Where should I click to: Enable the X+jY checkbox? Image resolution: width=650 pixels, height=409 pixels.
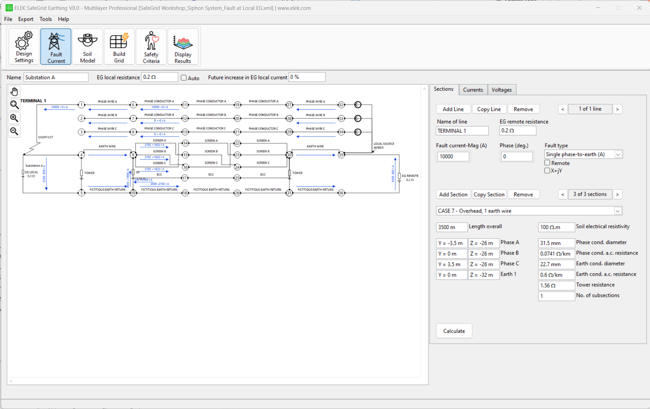(x=547, y=171)
